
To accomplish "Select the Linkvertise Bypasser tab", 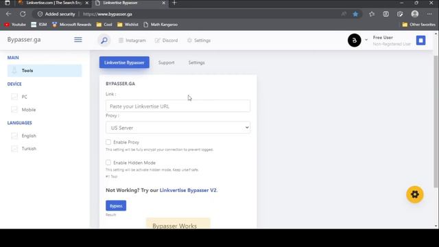I will click(124, 62).
